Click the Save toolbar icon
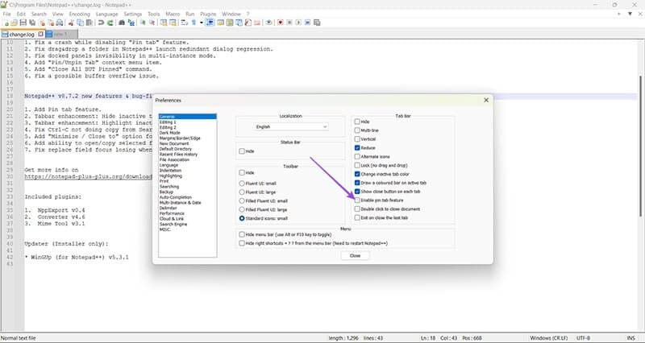The height and width of the screenshot is (343, 645). 23,23
